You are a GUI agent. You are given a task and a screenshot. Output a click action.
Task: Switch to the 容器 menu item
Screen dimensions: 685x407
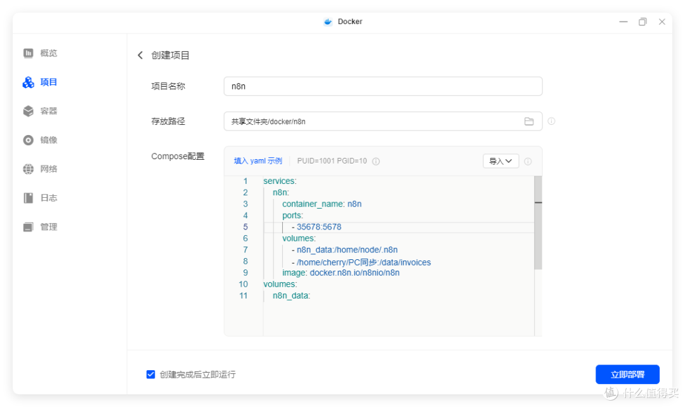[x=48, y=111]
